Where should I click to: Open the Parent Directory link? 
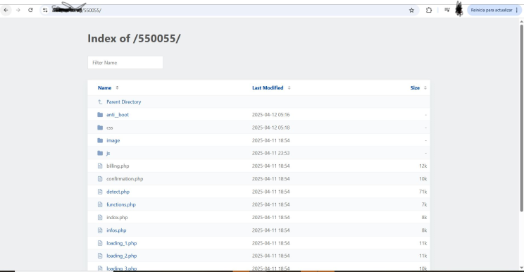(124, 102)
